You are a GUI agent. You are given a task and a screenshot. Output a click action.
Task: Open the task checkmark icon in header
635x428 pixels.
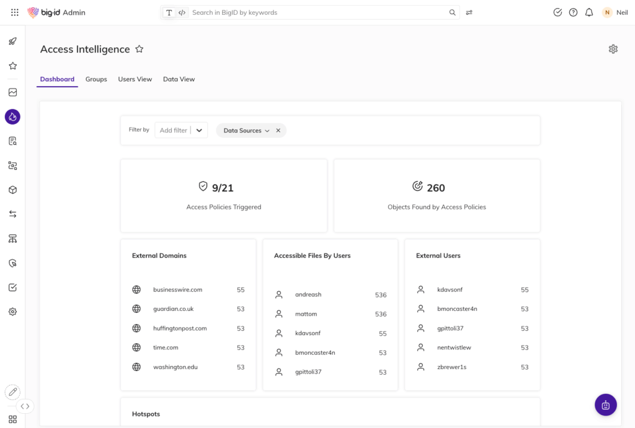coord(557,12)
